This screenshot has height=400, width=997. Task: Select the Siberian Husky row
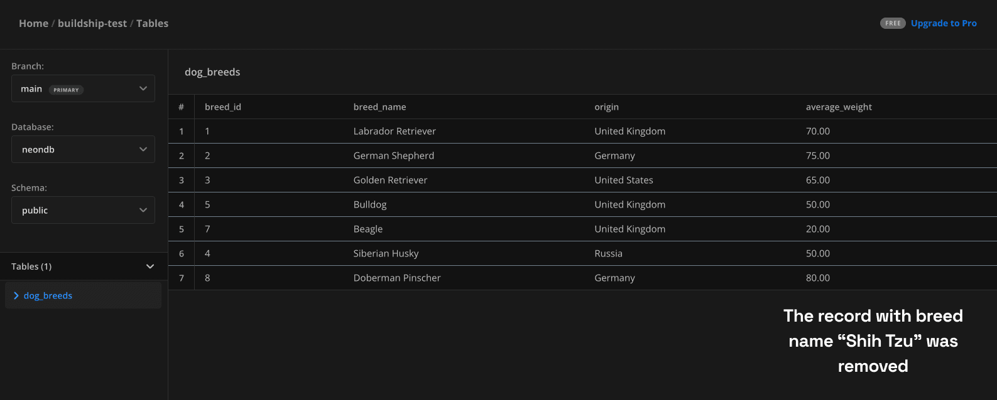[386, 253]
